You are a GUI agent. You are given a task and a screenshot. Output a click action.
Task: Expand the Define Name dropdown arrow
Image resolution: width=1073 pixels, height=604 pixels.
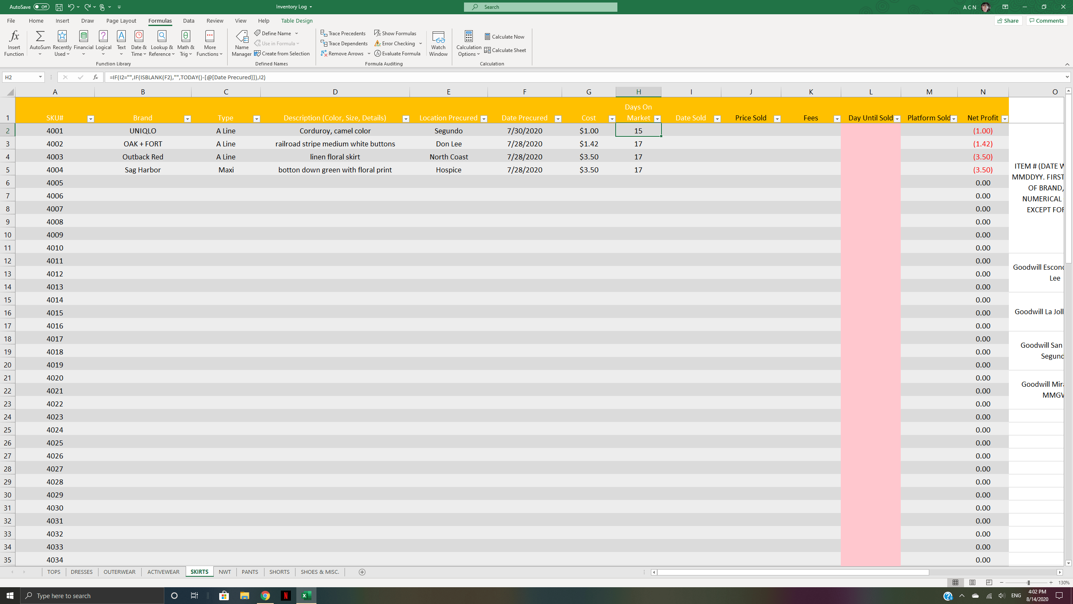(296, 33)
